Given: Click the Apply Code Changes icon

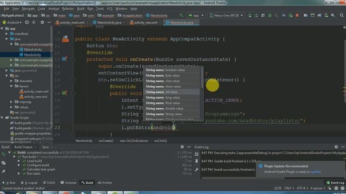Looking at the screenshot, I should pyautogui.click(x=263, y=16).
